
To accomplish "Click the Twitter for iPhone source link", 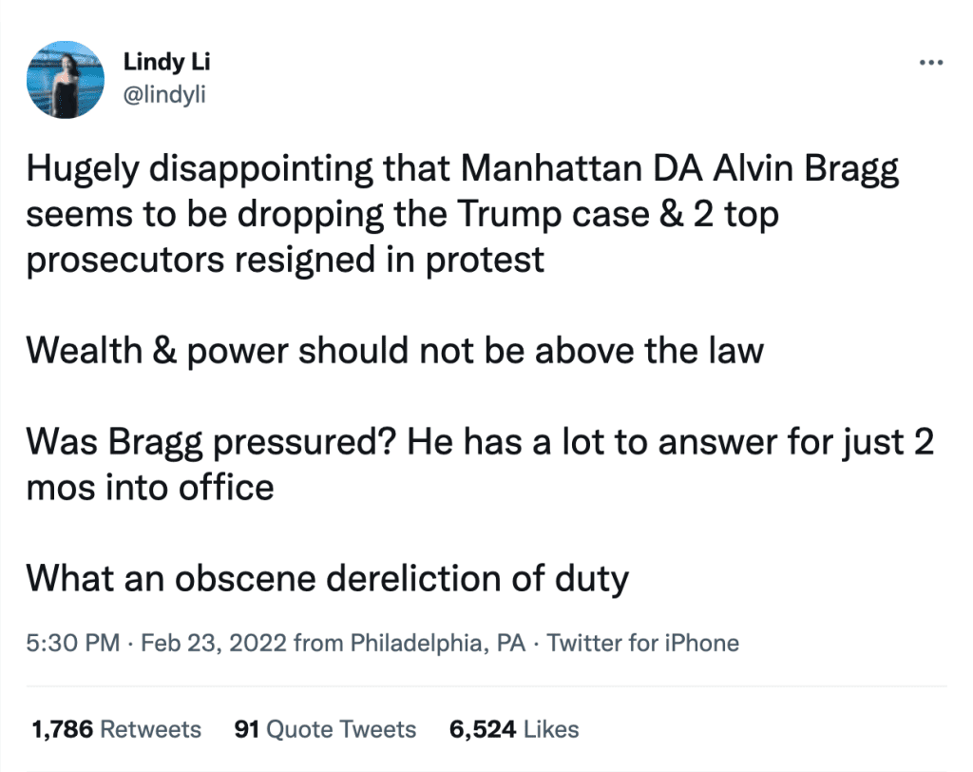I will click(643, 644).
